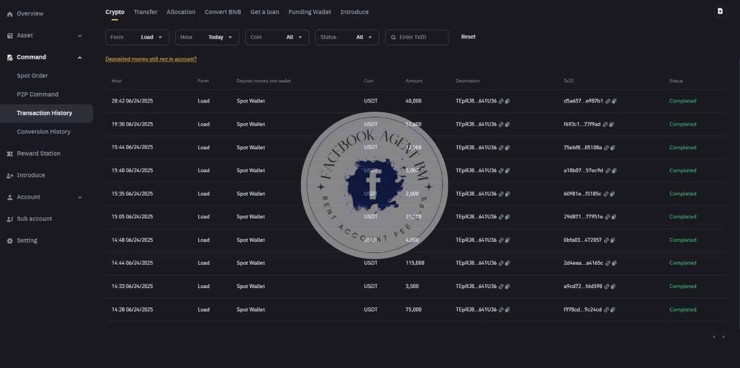Open destination link icon in the 14:44 row
Screen dimensions: 740x368
coord(501,263)
